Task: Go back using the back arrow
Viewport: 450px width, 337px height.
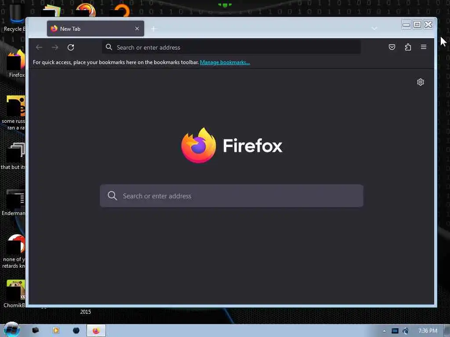Action: [x=39, y=47]
